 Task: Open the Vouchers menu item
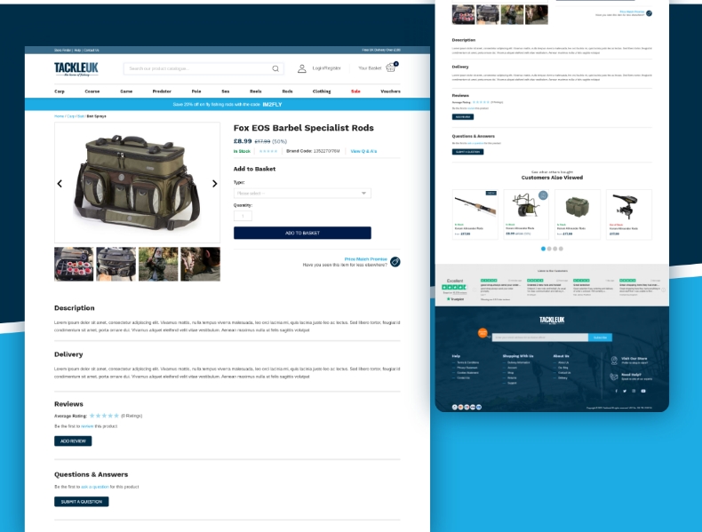pos(390,91)
